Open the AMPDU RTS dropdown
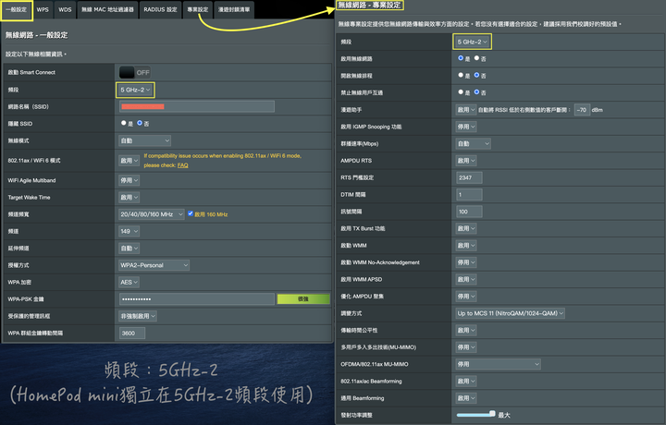Screen dimensions: 666x425 pyautogui.click(x=466, y=161)
